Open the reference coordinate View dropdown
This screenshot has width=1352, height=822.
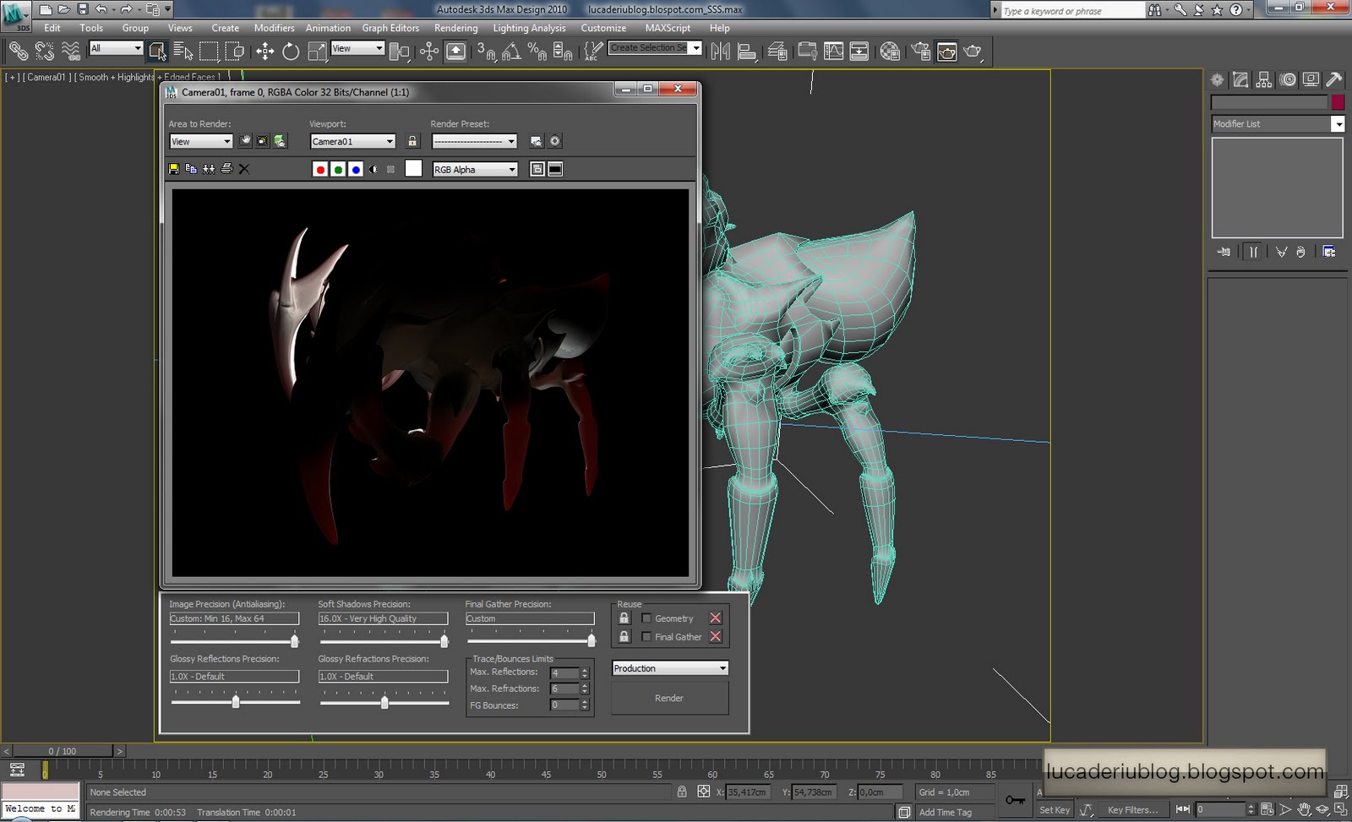[x=357, y=48]
